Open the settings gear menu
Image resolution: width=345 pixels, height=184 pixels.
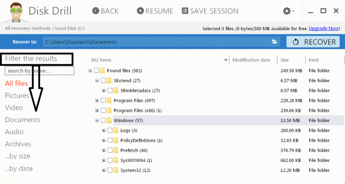(288, 11)
